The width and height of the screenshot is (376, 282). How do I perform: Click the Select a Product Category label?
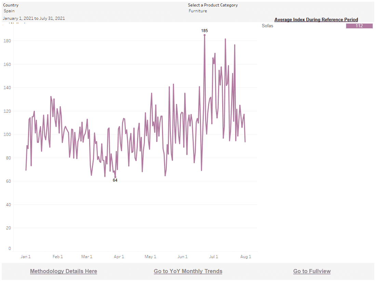tap(213, 5)
